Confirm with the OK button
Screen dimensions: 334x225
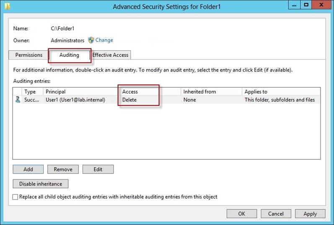(242, 214)
